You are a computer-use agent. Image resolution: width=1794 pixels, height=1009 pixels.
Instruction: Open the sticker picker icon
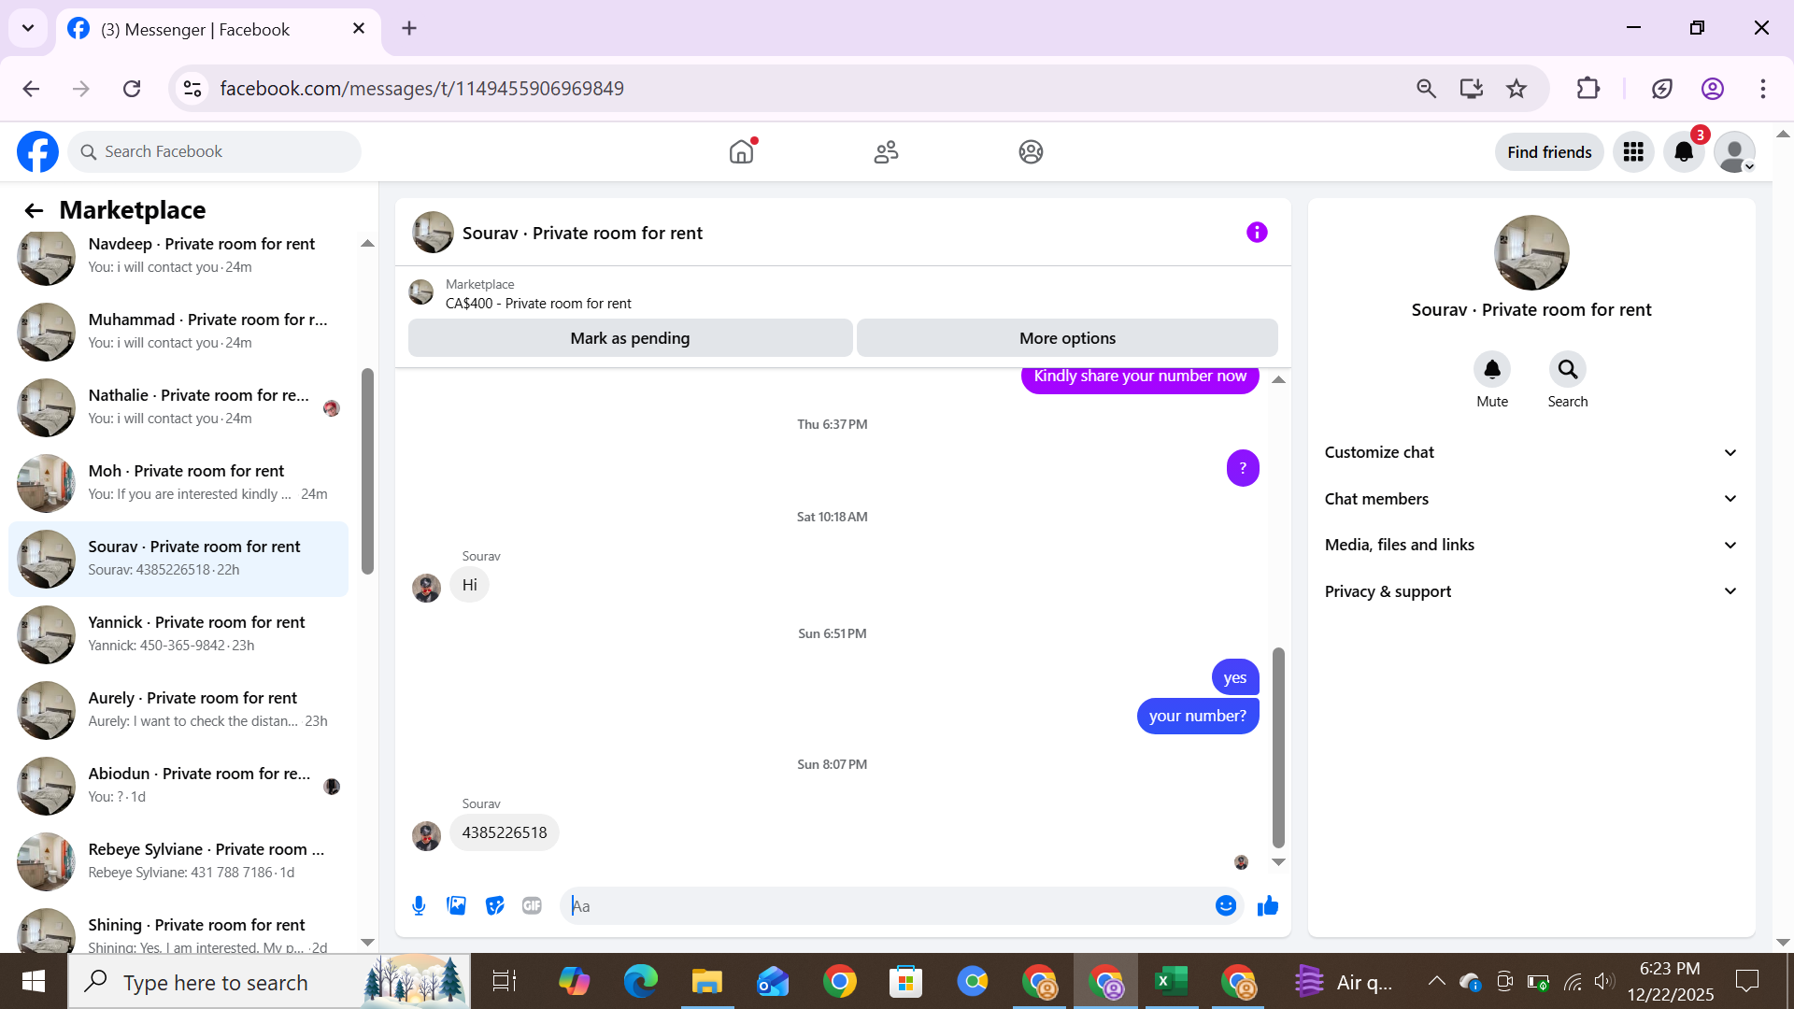(x=494, y=905)
